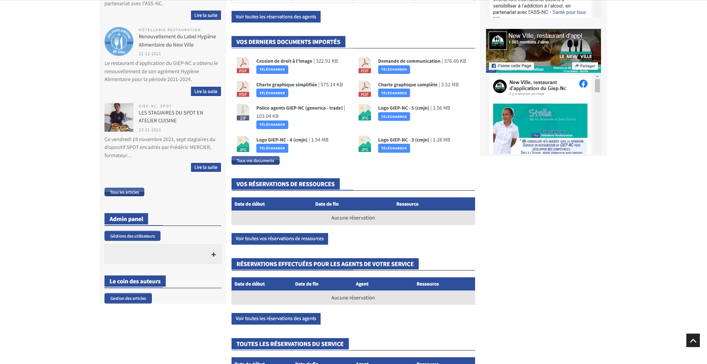Download Charte graphique complète PDF
This screenshot has width=707, height=364.
click(394, 93)
